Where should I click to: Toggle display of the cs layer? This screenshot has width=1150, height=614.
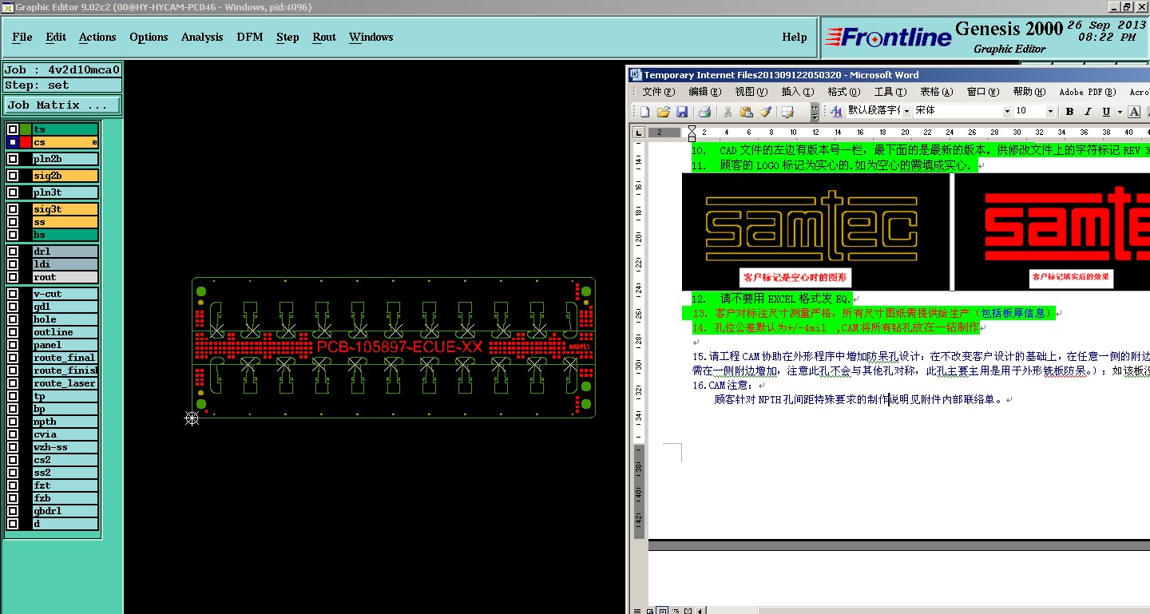pyautogui.click(x=13, y=142)
